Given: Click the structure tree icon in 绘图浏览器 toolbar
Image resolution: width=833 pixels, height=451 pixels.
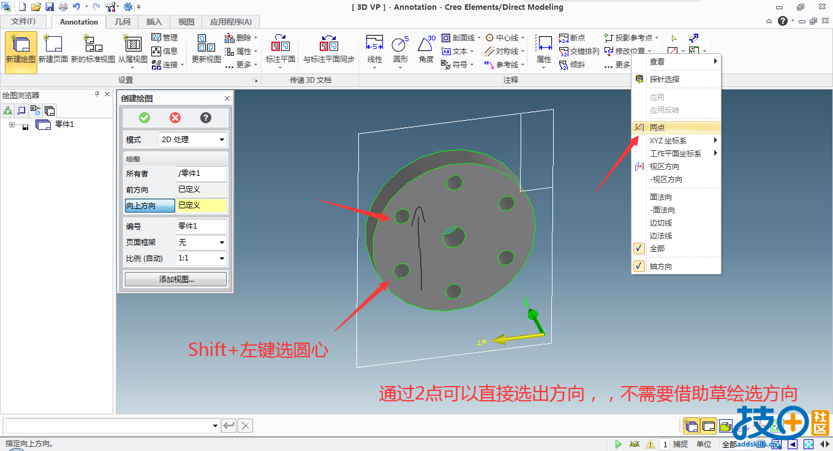Looking at the screenshot, I should coord(8,111).
